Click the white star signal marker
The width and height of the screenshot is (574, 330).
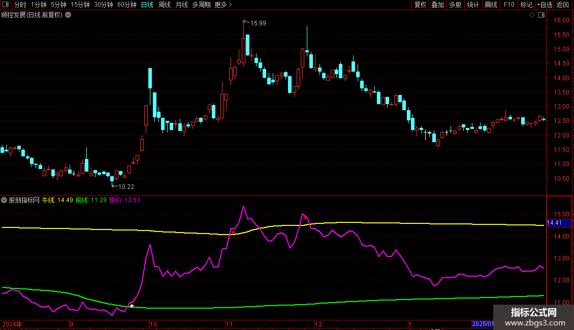pyautogui.click(x=132, y=306)
